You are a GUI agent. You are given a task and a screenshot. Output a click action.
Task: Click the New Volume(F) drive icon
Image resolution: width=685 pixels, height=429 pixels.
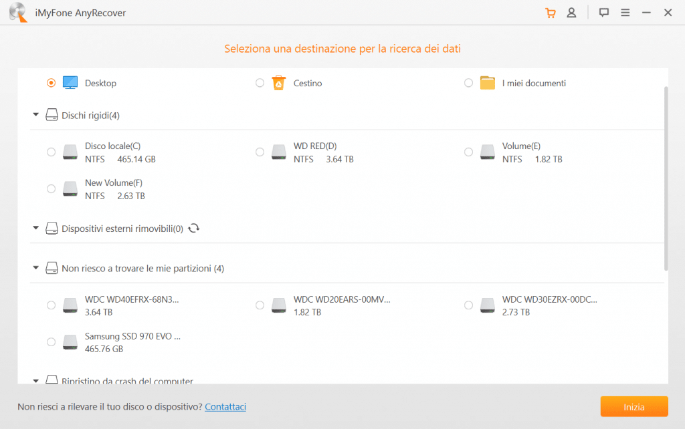click(x=70, y=188)
